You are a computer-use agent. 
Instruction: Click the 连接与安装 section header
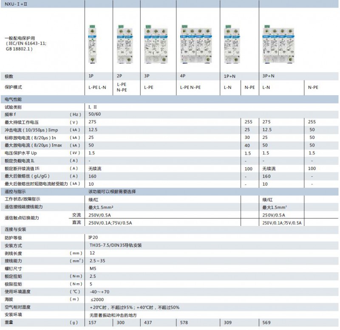point(14,230)
